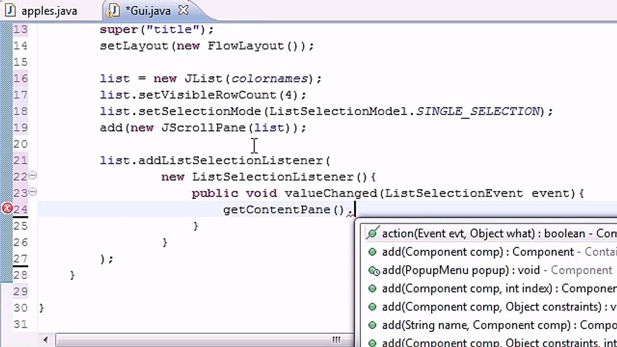Click ListSelectionModel on line 18
The image size is (617, 347).
coord(338,111)
